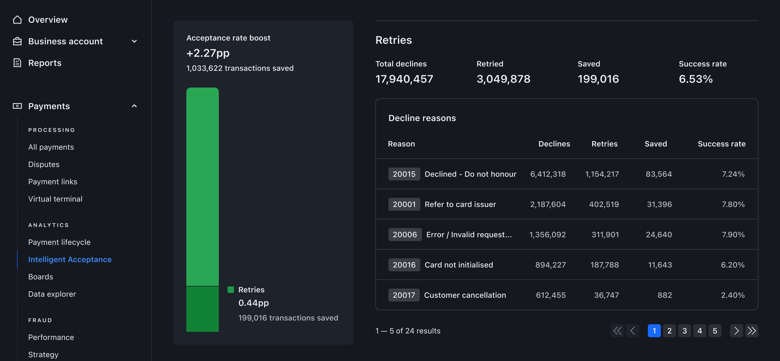
Task: Open the Overview page
Action: [x=48, y=20]
